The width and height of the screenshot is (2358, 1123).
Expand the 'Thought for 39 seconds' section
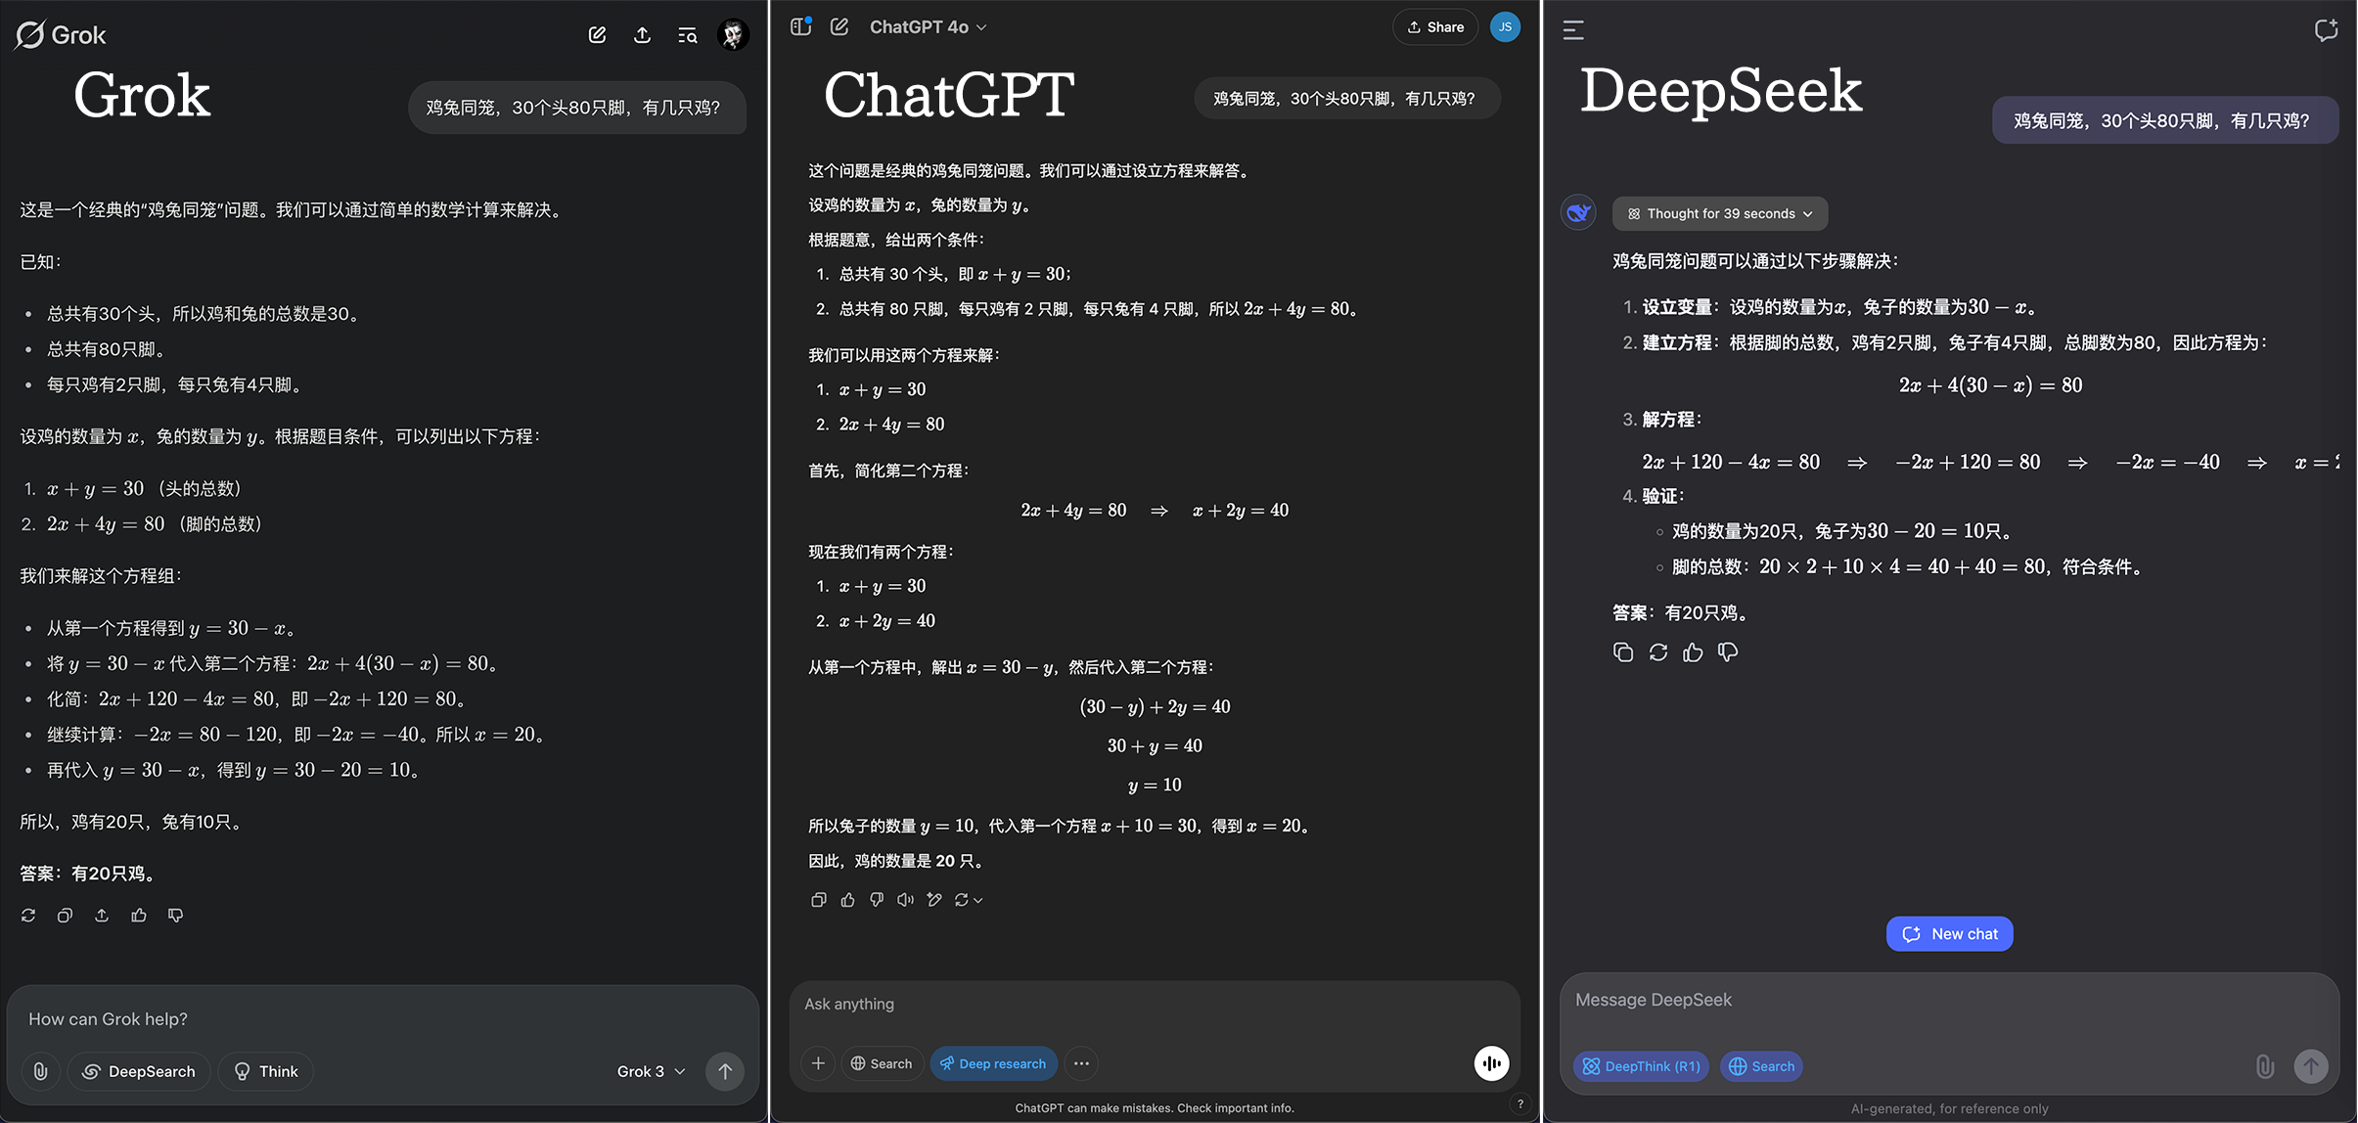coord(1719,213)
